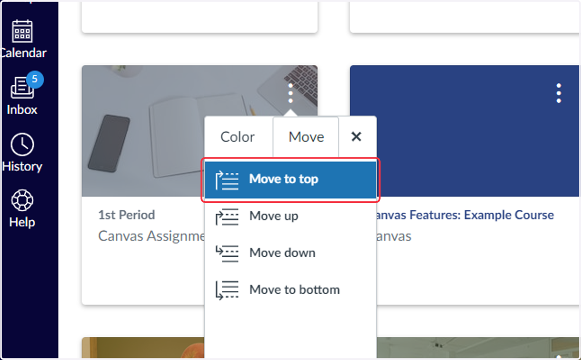The width and height of the screenshot is (581, 360).
Task: Open the Inbox in the sidebar
Action: (22, 96)
